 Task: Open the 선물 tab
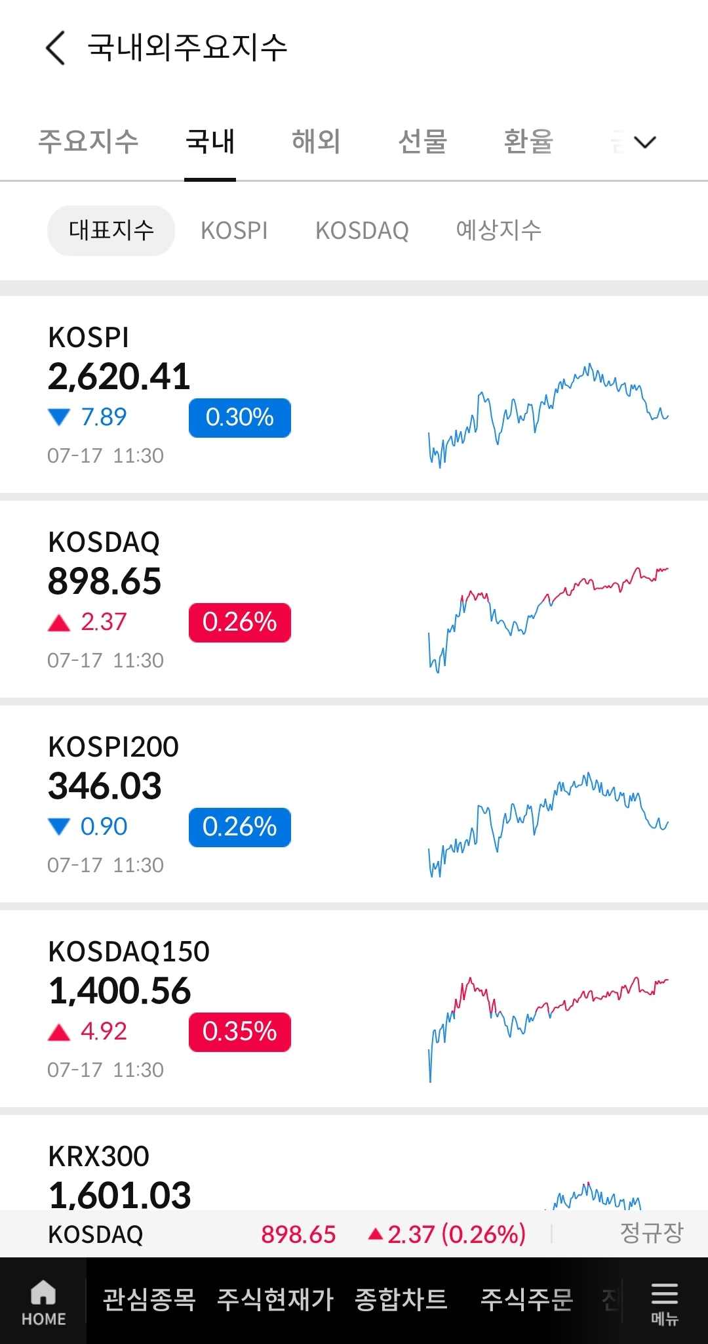pyautogui.click(x=422, y=141)
